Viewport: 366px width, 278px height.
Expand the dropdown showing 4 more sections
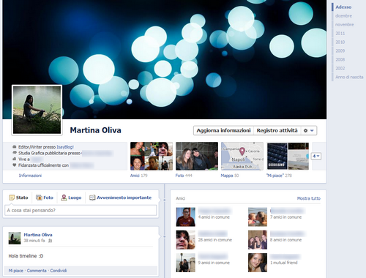[x=316, y=156]
